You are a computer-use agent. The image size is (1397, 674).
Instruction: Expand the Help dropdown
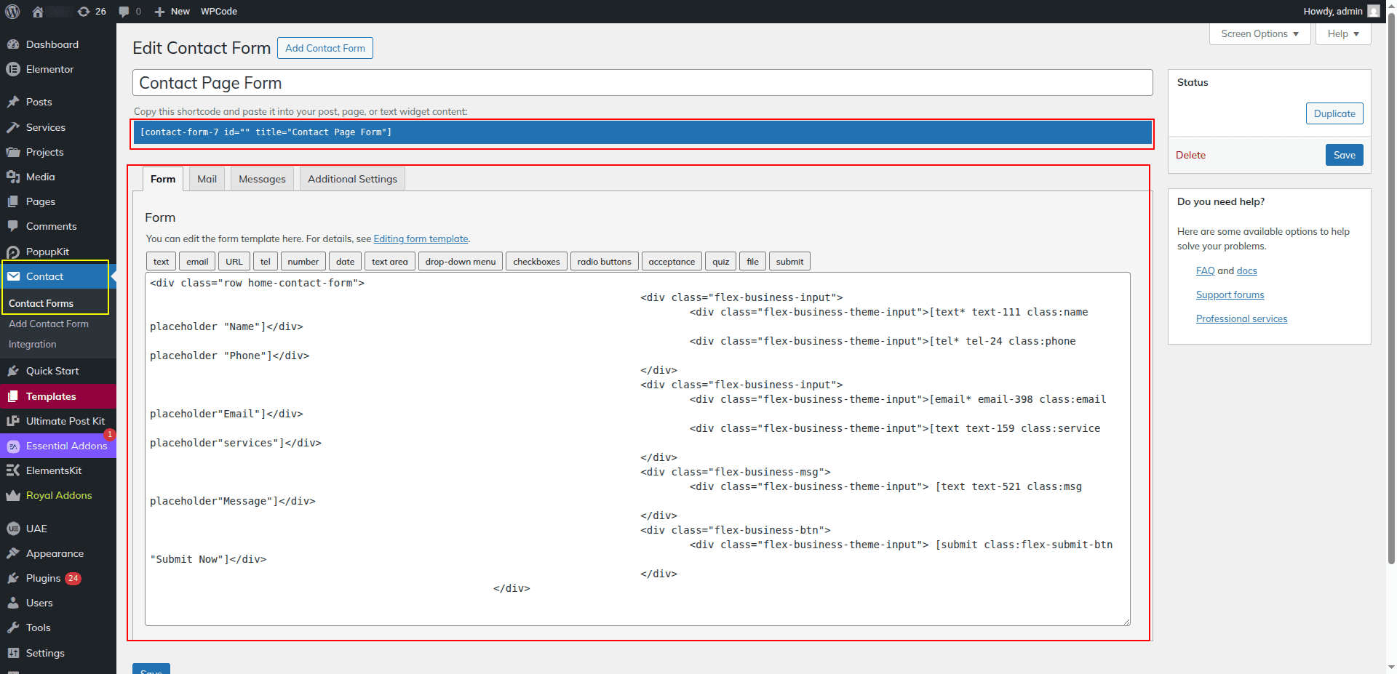pos(1343,33)
